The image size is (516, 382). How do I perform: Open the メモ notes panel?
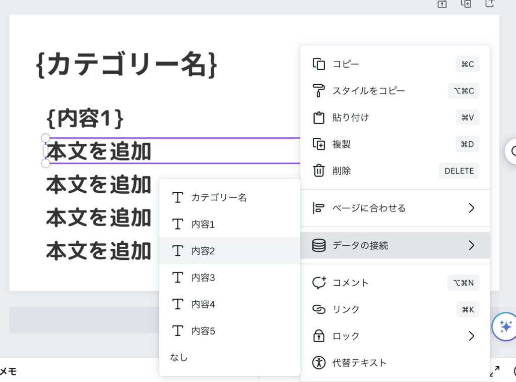(8, 372)
